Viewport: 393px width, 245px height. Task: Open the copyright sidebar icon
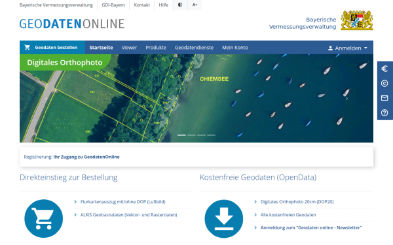click(x=384, y=83)
